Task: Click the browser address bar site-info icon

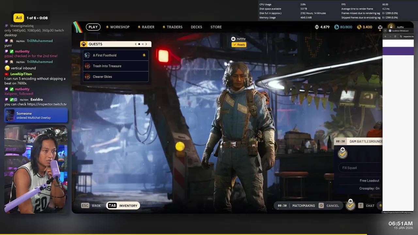Action: pyautogui.click(x=401, y=37)
